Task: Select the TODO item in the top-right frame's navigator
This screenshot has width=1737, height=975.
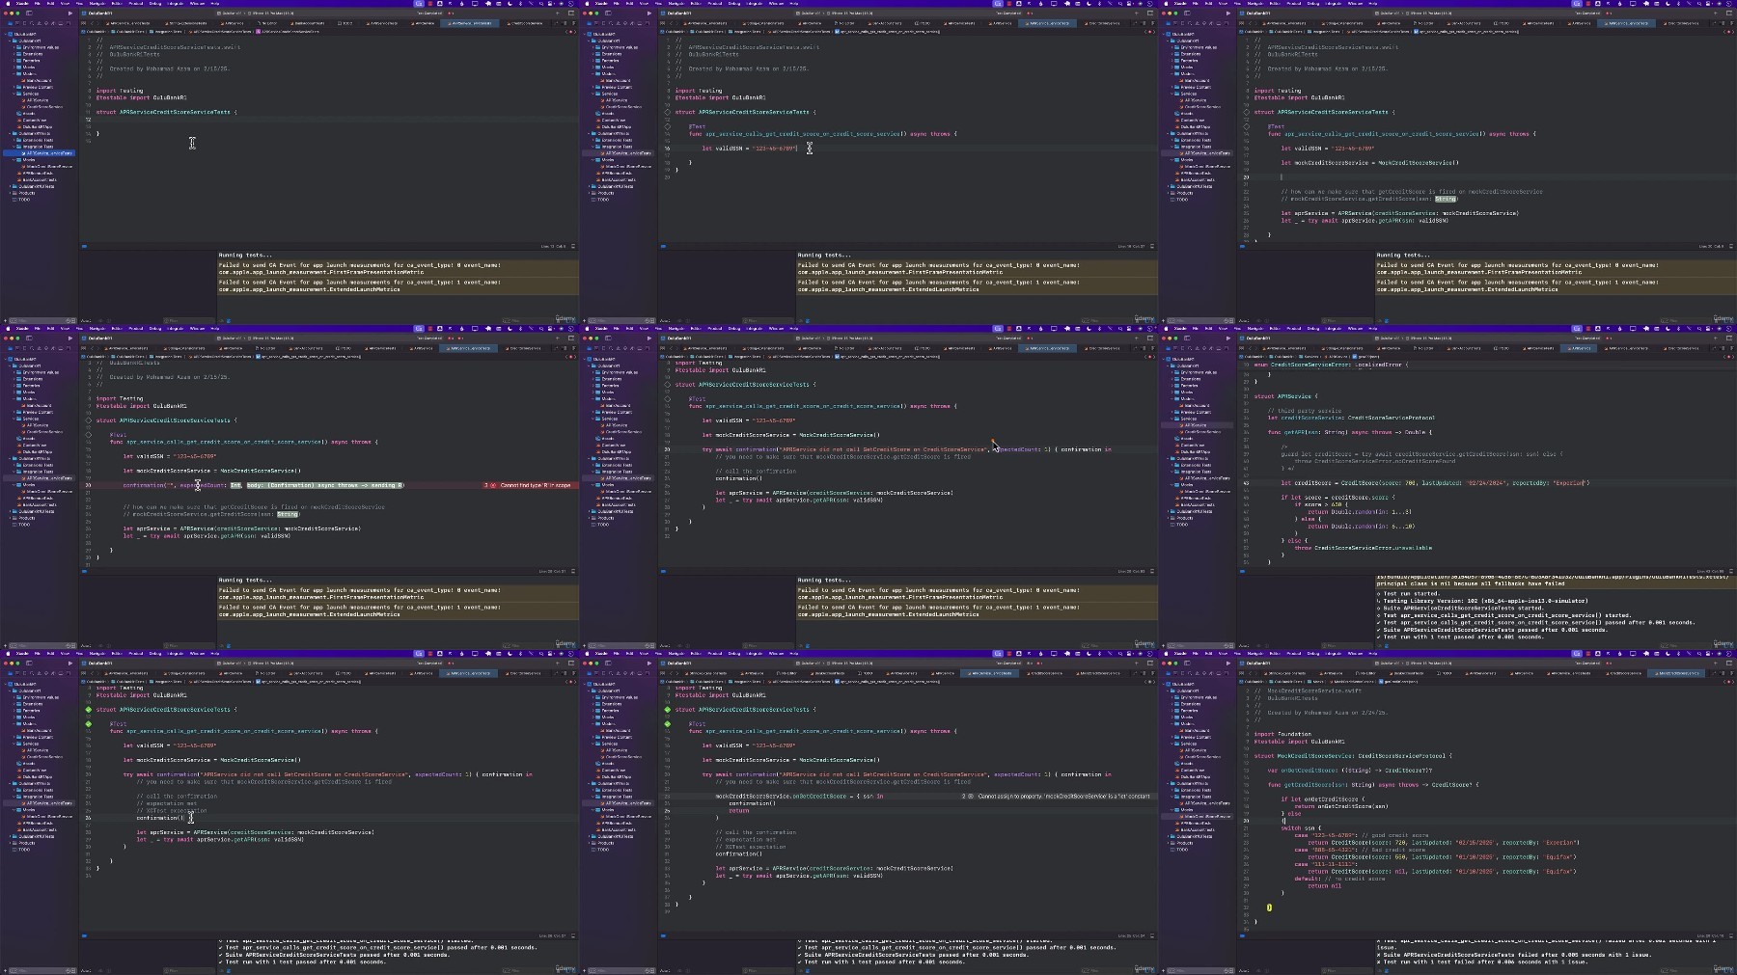Action: [x=1181, y=200]
